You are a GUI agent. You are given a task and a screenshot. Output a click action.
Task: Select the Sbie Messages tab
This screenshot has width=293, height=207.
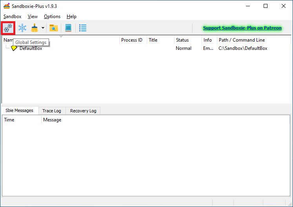tap(20, 111)
